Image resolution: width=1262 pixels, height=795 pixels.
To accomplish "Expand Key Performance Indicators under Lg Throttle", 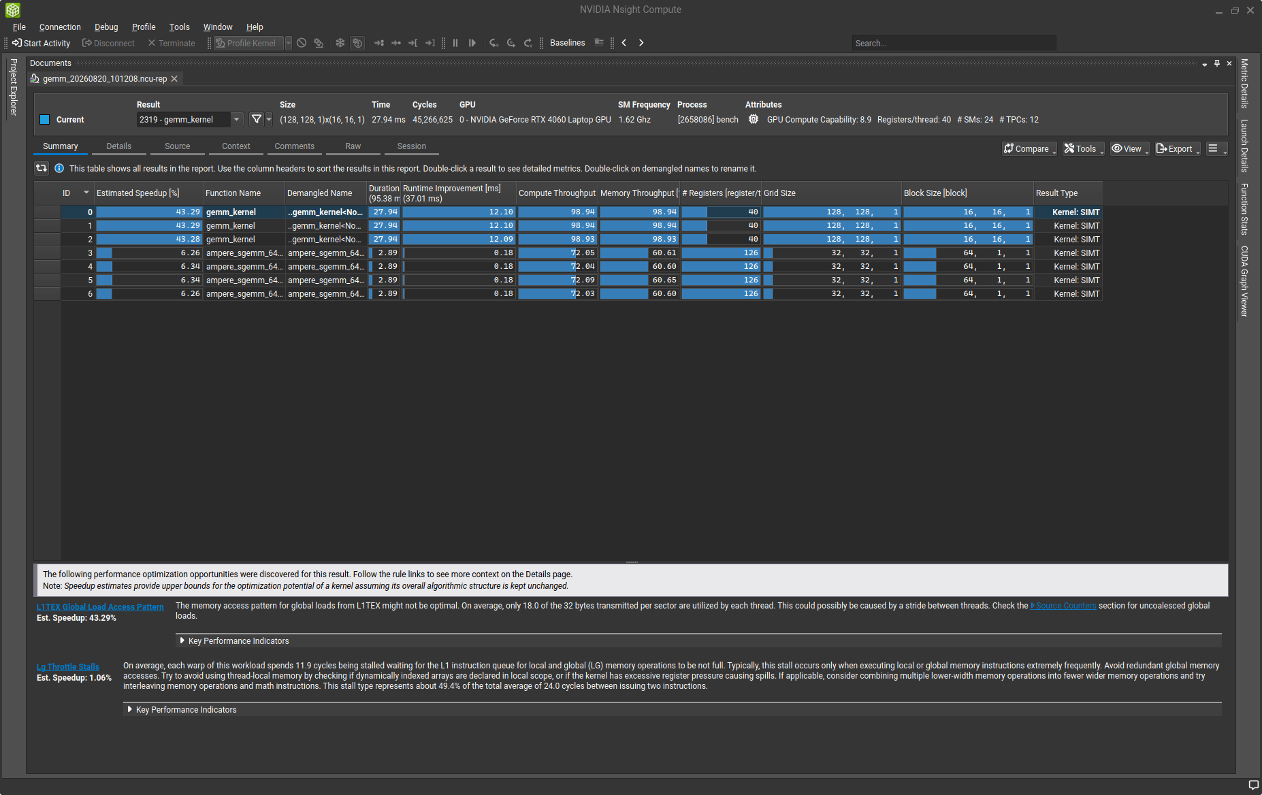I will (182, 710).
